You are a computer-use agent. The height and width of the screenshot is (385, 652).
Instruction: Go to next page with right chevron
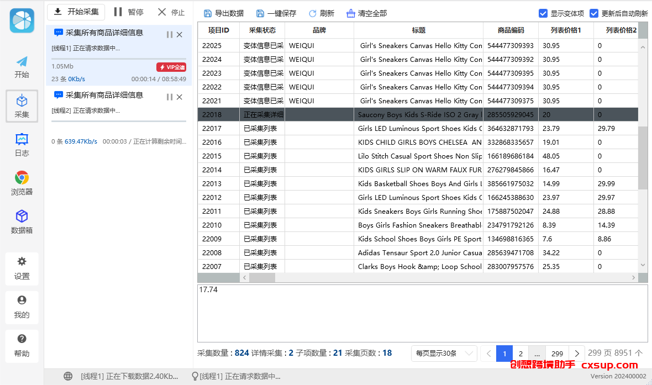point(577,354)
